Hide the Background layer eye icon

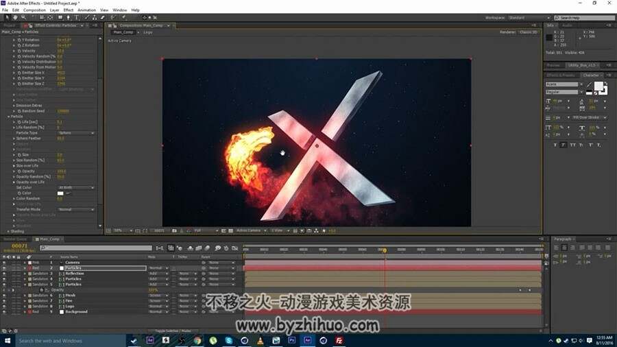(x=4, y=311)
